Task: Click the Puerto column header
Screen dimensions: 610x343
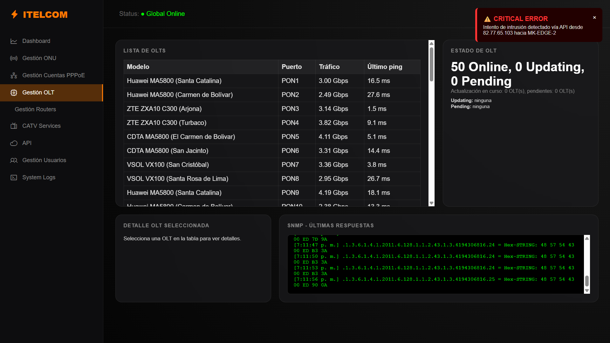Action: click(x=297, y=67)
